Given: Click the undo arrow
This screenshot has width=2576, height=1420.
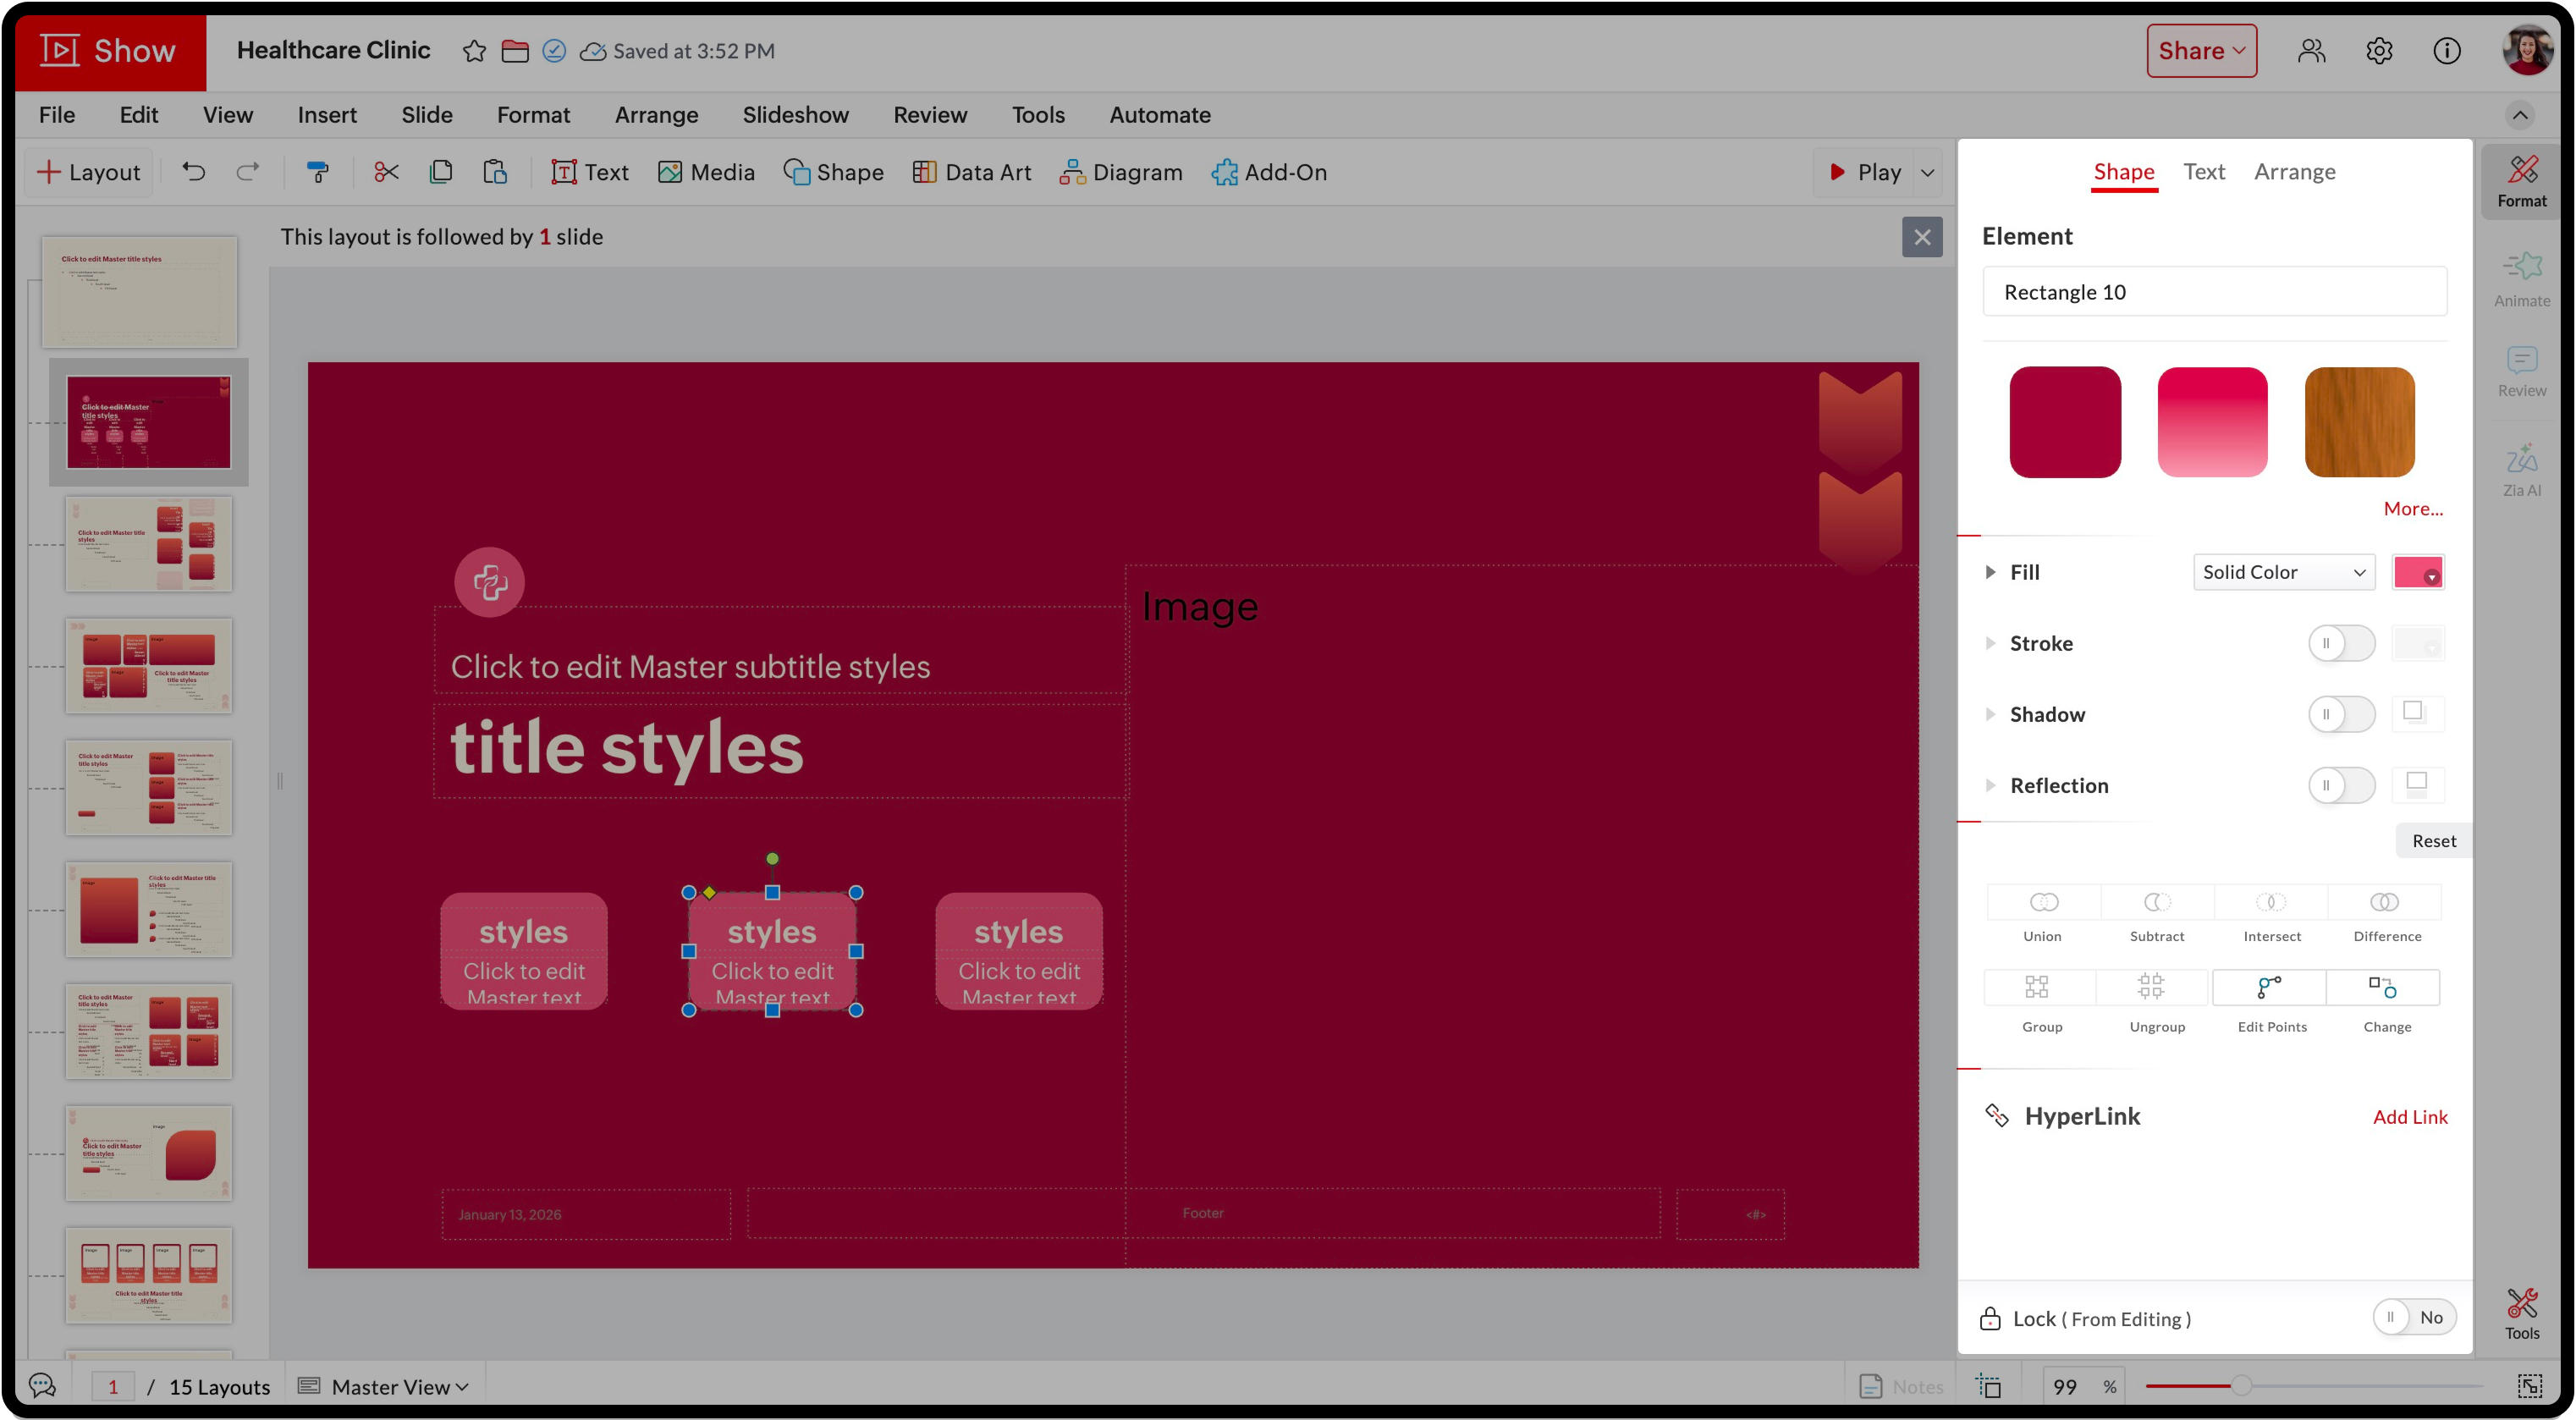Looking at the screenshot, I should pyautogui.click(x=194, y=172).
